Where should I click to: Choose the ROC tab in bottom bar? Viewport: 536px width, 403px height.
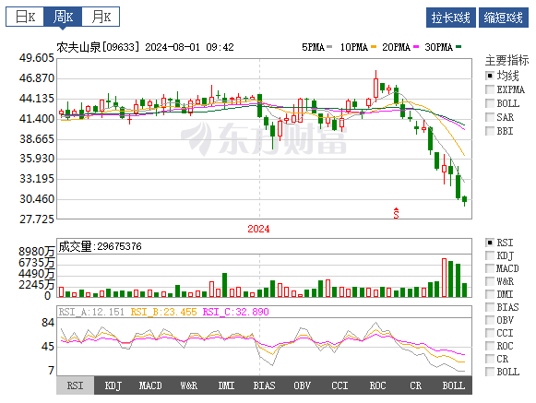click(x=377, y=385)
